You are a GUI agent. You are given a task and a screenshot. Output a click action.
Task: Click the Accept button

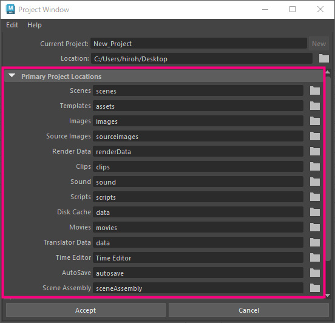pos(86,310)
